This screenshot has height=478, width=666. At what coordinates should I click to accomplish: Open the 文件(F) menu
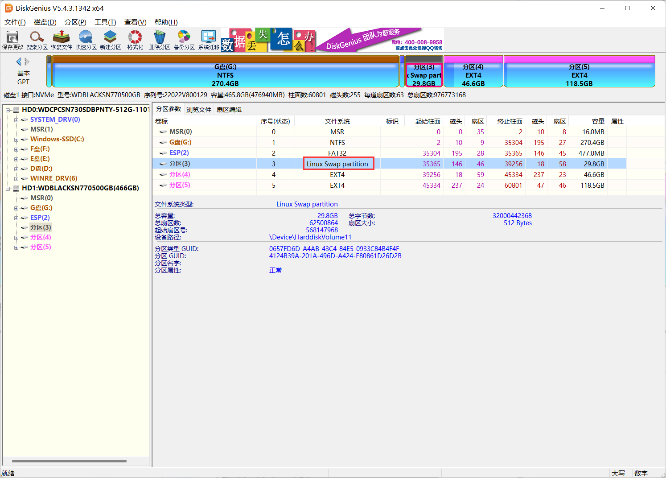15,22
